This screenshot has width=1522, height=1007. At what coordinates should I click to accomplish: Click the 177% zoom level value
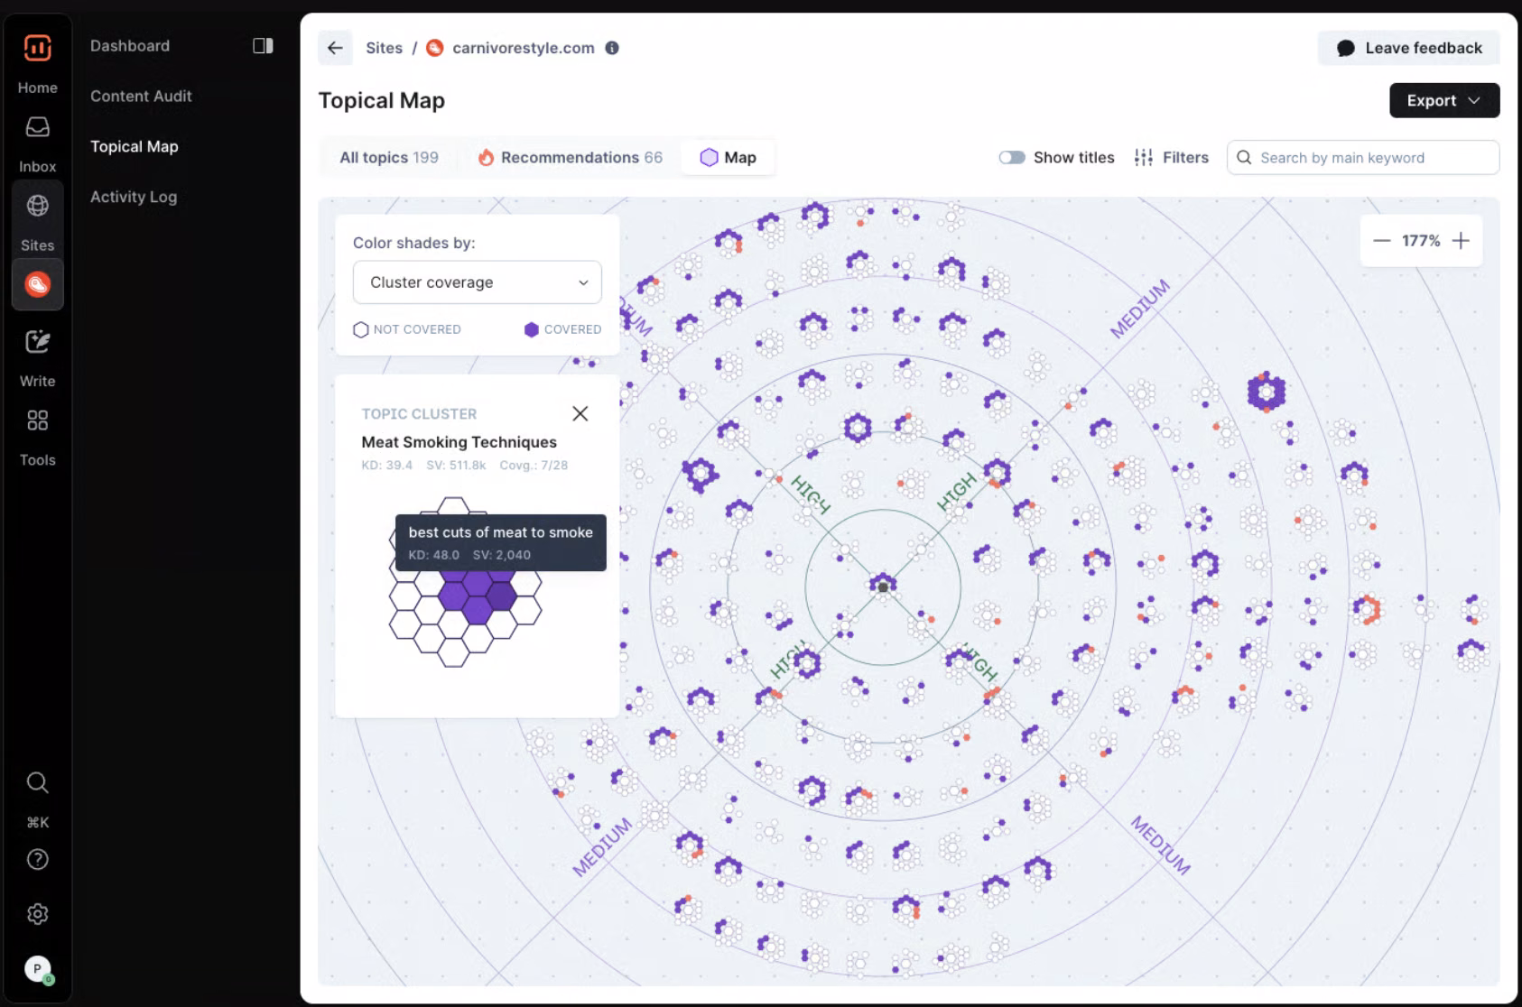coord(1421,241)
